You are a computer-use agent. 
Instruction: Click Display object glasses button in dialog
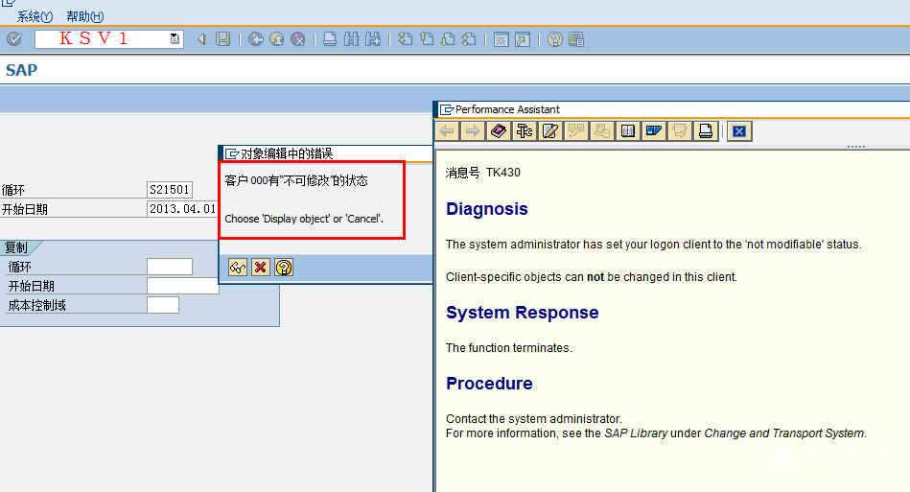238,268
